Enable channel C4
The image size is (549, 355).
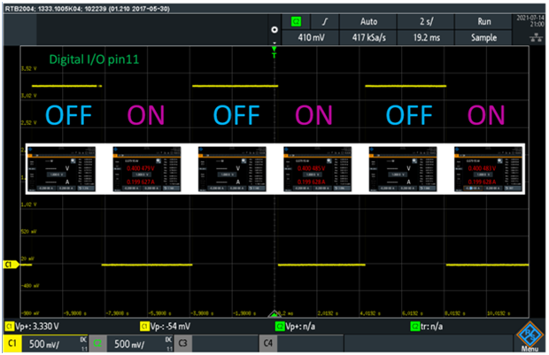click(x=268, y=343)
